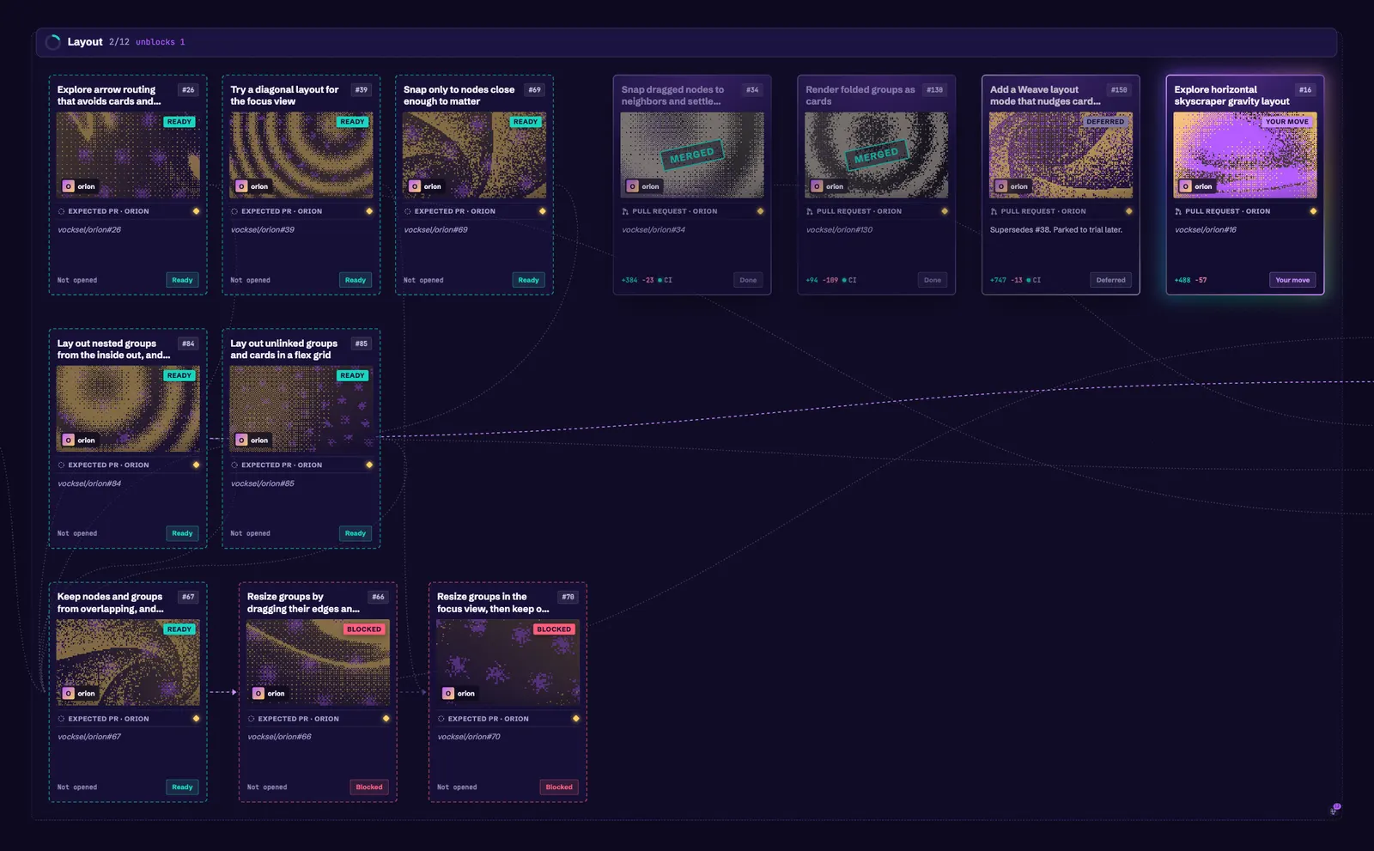Image resolution: width=1374 pixels, height=851 pixels.
Task: Click orion avatar on card #26
Action: point(69,186)
